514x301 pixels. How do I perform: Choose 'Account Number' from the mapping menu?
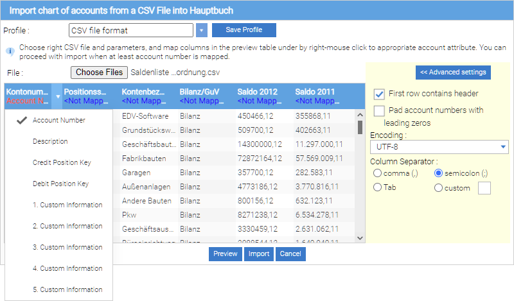[x=58, y=120]
